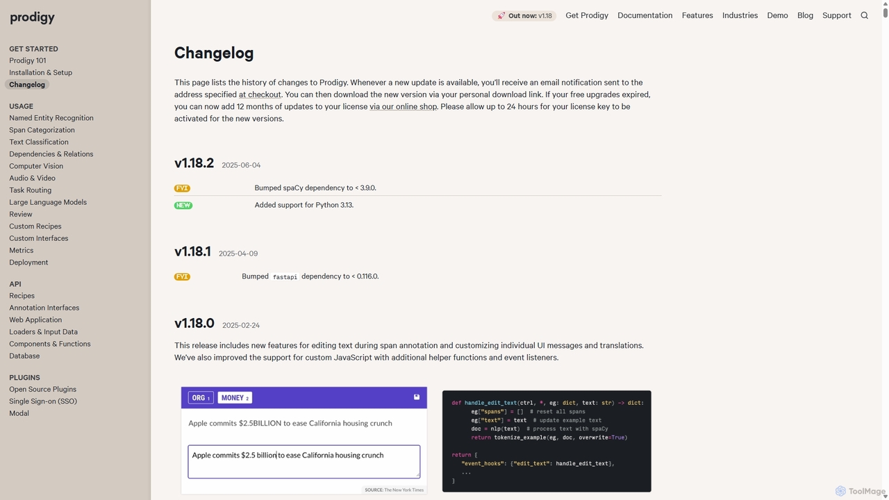Viewport: 889px width, 500px height.
Task: Click the NEW badge for Python 3.13
Action: (183, 206)
